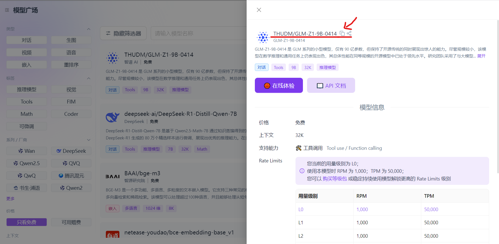
Task: Share the GLM-Z1-9B-0414 model via share icon
Action: [349, 33]
